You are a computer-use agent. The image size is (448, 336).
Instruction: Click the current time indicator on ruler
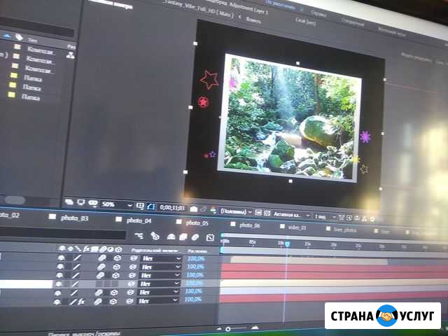coord(288,244)
